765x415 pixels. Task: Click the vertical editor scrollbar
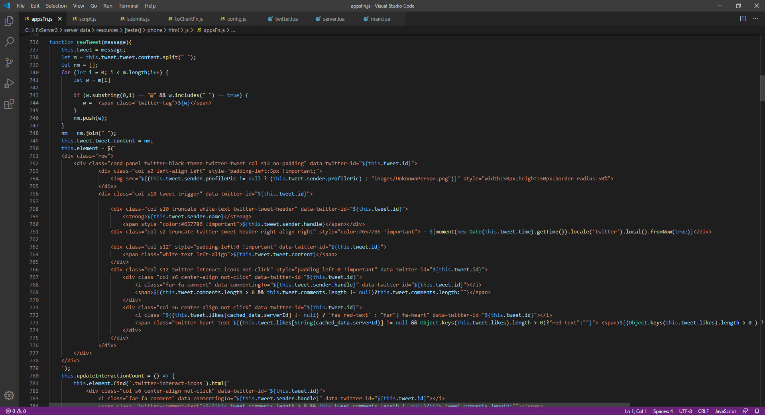coord(762,88)
